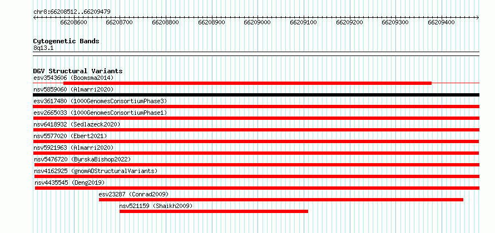
Task: Click the red bar under nsv5476720
Action: point(257,165)
